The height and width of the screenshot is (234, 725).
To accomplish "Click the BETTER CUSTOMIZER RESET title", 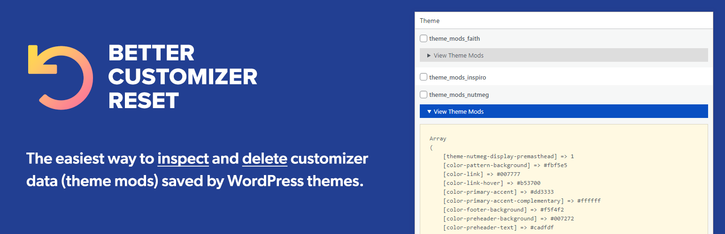I will [x=183, y=77].
